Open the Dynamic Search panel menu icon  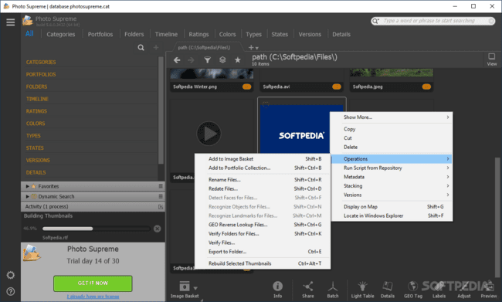pyautogui.click(x=161, y=196)
